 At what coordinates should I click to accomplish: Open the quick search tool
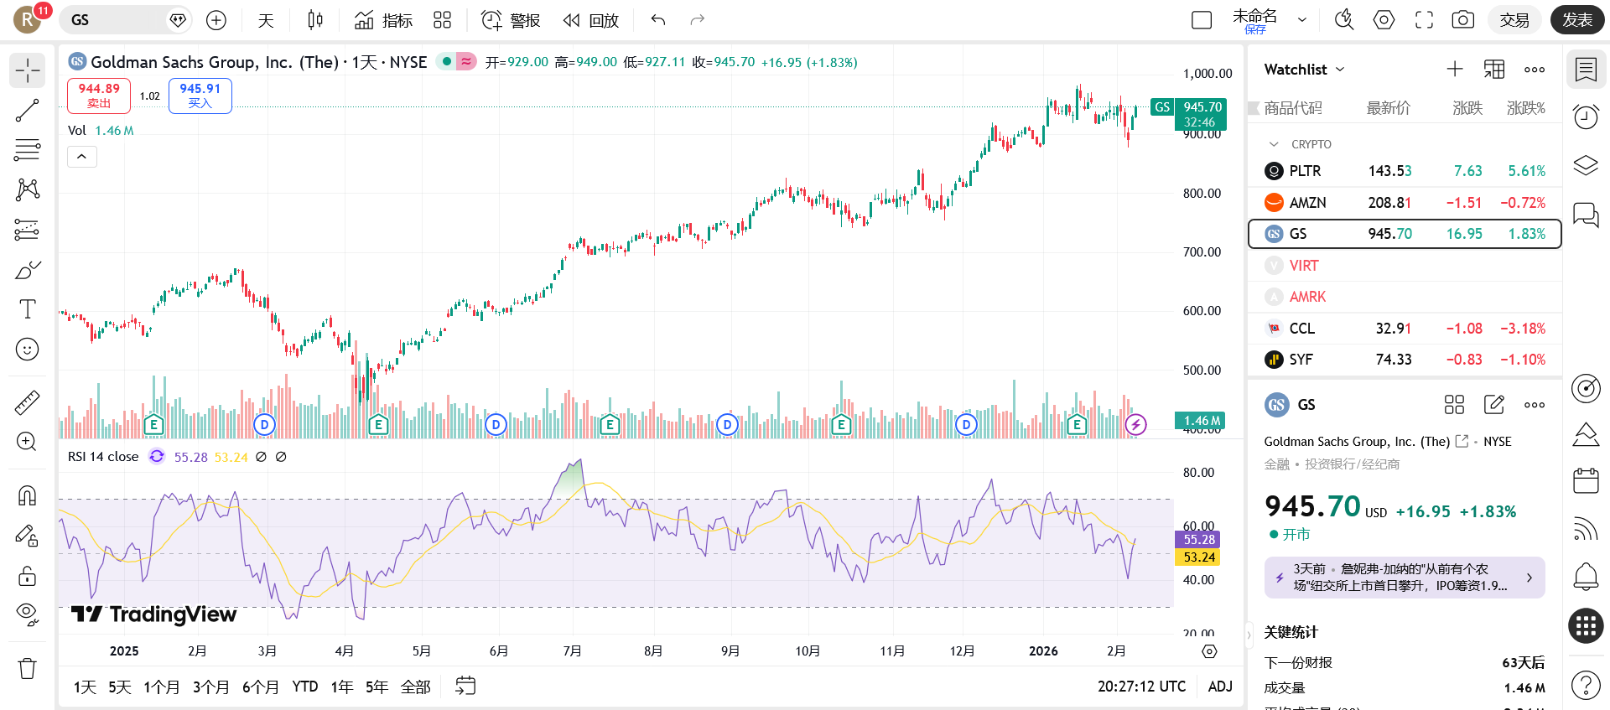pyautogui.click(x=1344, y=20)
